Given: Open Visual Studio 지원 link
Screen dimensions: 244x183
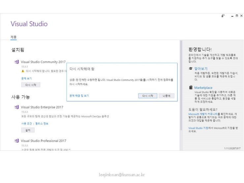Looking at the screenshot, I should tap(198, 128).
